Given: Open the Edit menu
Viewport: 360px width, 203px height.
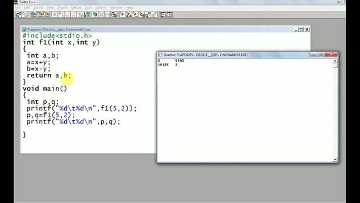Looking at the screenshot, I should 27,7.
